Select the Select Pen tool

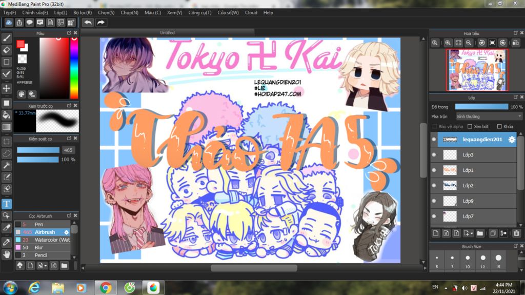point(6,178)
